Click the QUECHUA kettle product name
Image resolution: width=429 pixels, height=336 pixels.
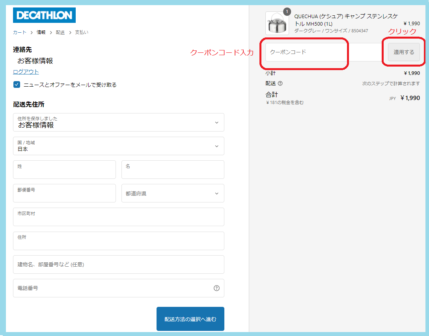346,20
